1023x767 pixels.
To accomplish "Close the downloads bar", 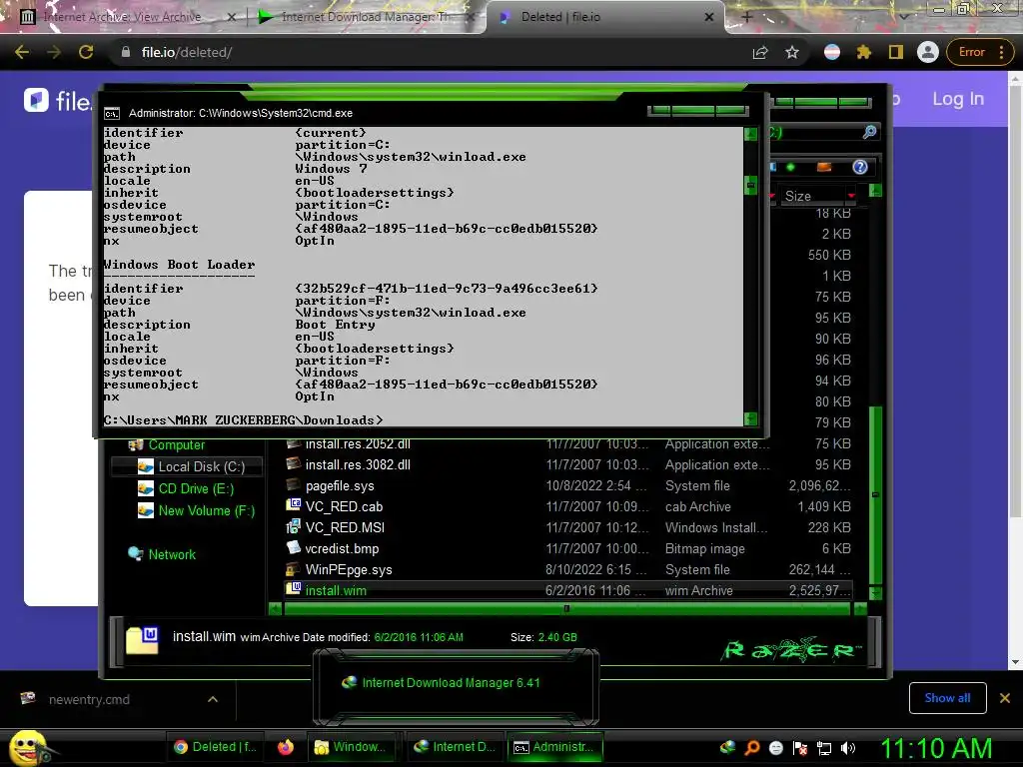I will pyautogui.click(x=1005, y=698).
